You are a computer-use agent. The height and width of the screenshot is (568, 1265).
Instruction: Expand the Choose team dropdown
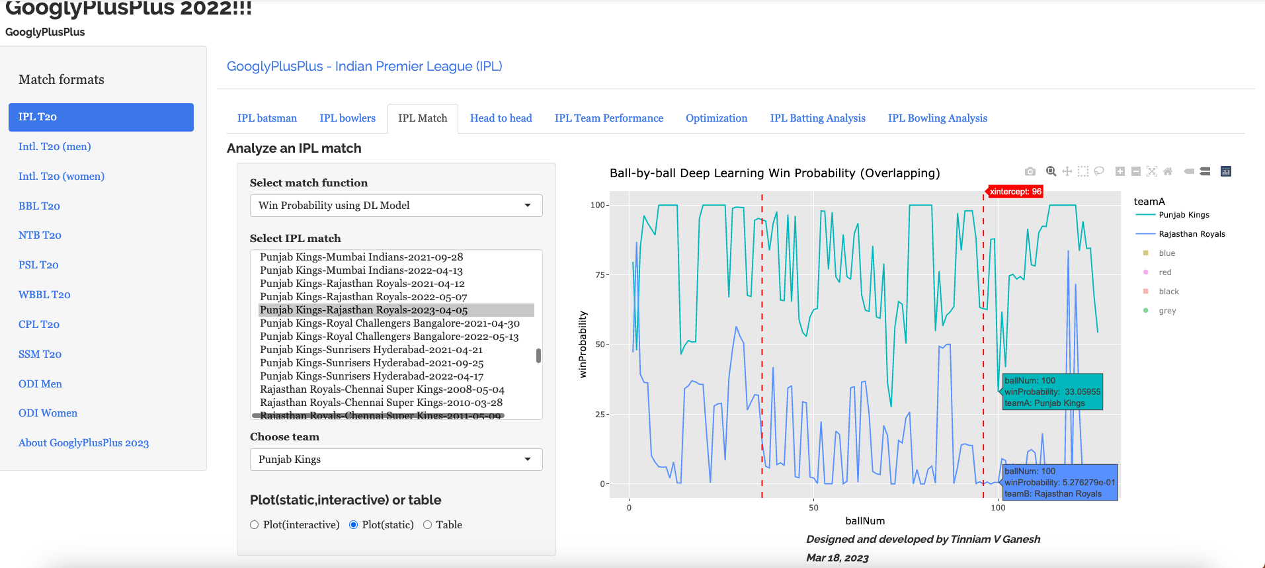[395, 460]
